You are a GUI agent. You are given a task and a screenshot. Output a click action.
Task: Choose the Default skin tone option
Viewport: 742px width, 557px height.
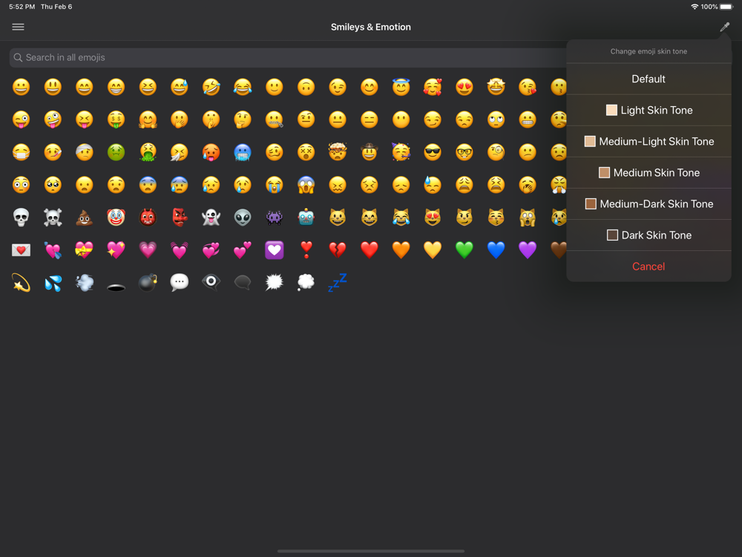coord(649,79)
